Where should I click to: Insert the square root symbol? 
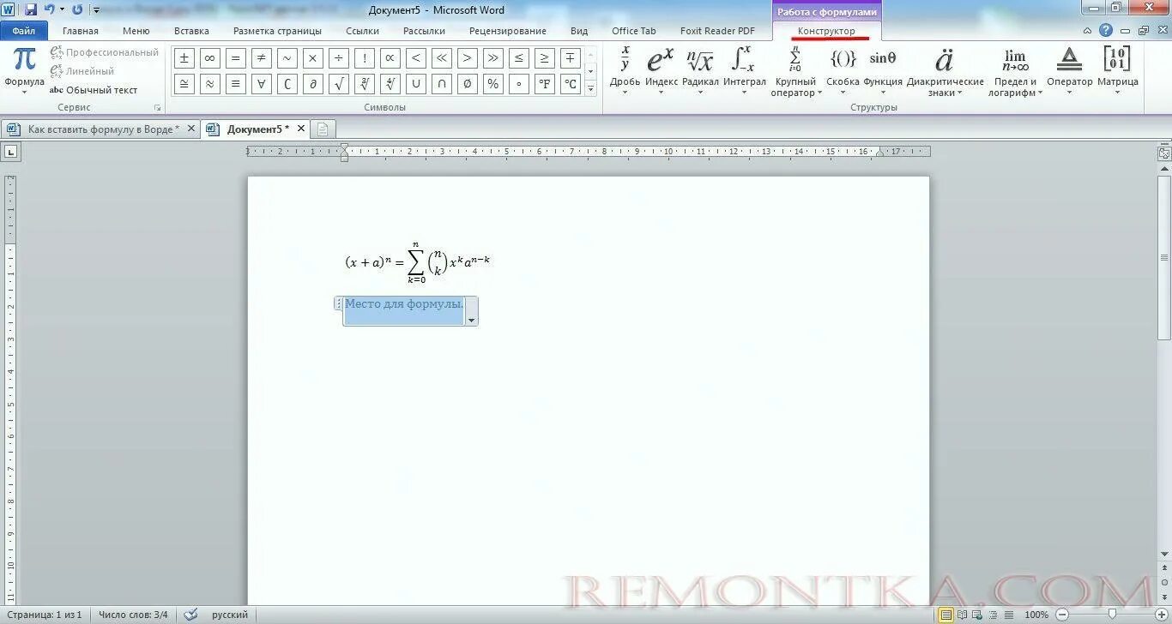pos(338,84)
